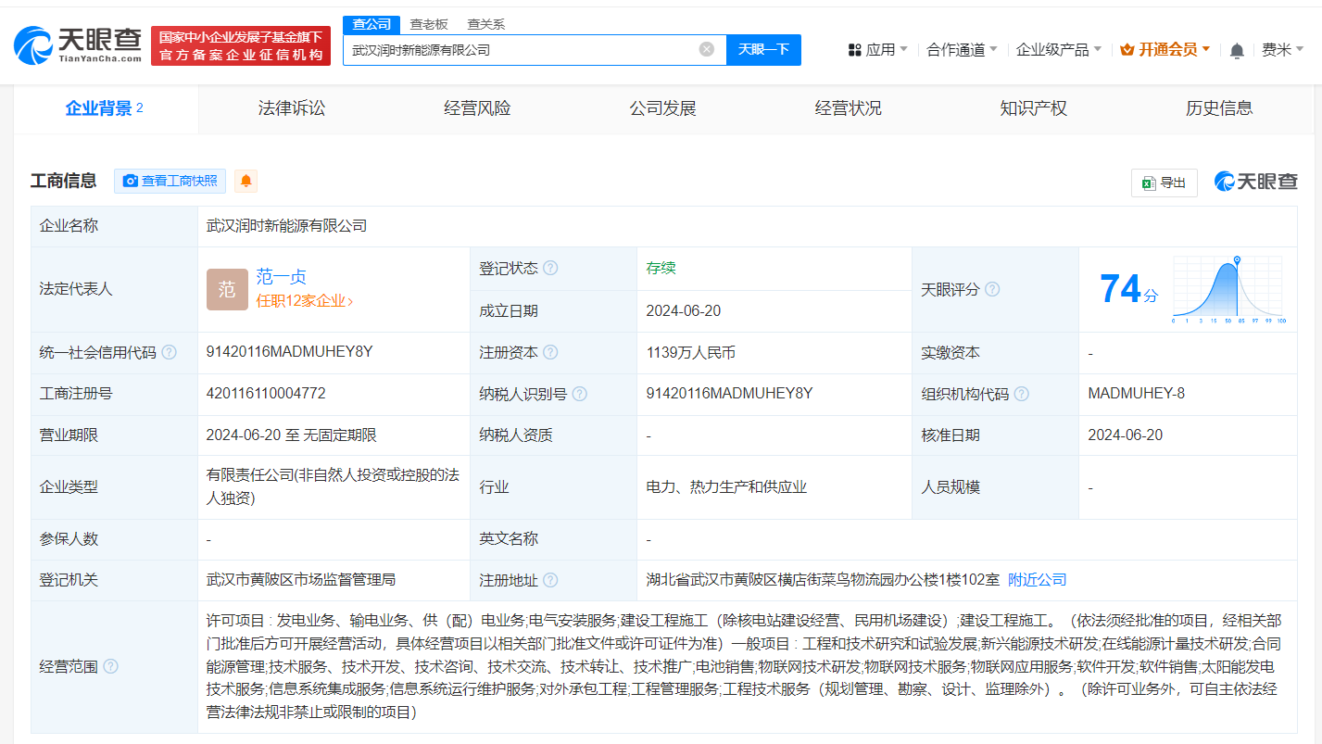Open the 法律诉讼 section tab
The image size is (1322, 744).
point(291,108)
